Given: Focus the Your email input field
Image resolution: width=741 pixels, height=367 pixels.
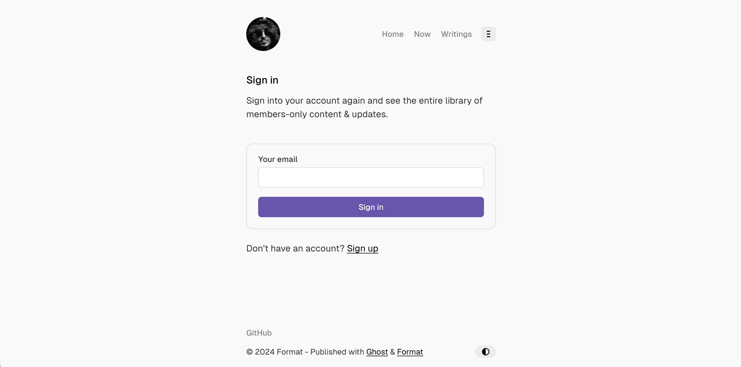Looking at the screenshot, I should coord(370,178).
